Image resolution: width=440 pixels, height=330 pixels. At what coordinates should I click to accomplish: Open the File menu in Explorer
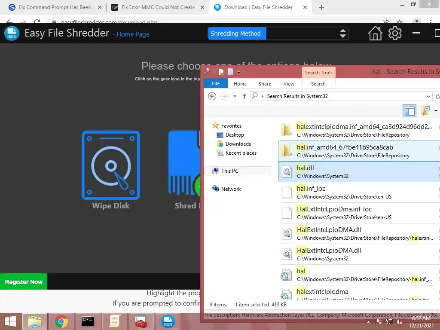click(216, 83)
